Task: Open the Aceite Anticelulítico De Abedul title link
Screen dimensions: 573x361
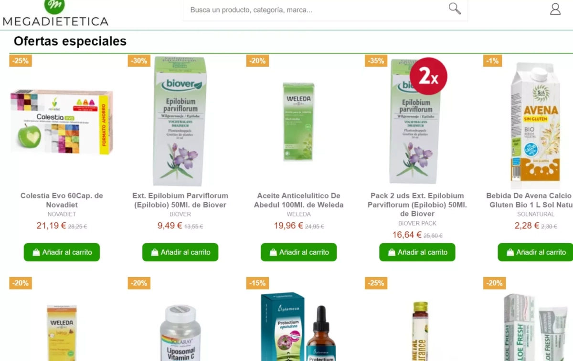Action: [298, 200]
